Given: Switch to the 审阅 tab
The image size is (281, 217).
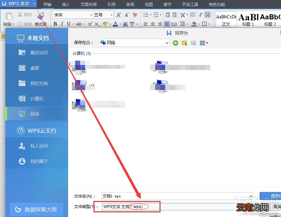Looking at the screenshot, I should point(130,4).
